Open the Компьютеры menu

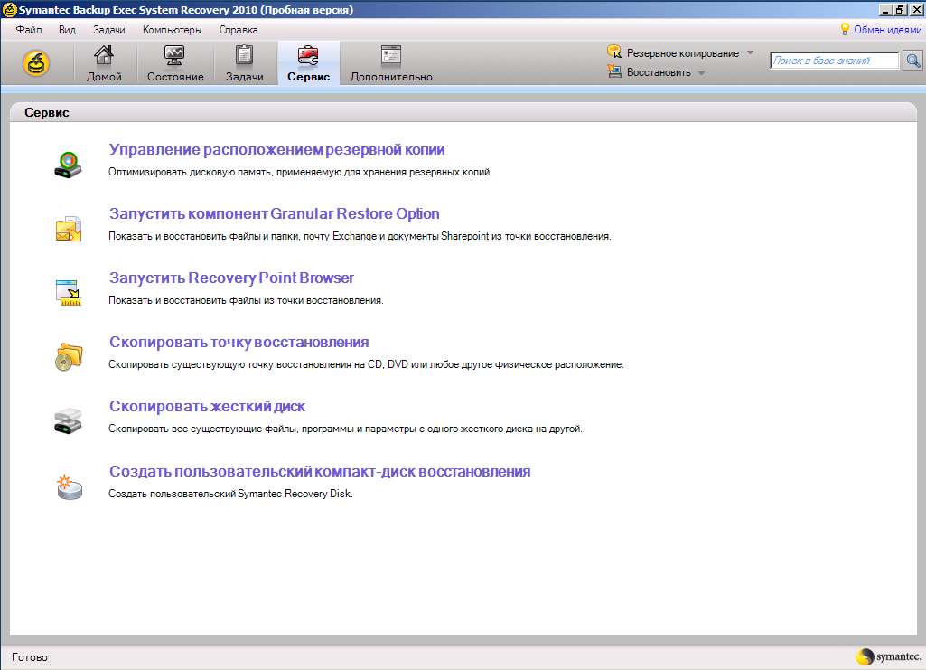click(172, 30)
